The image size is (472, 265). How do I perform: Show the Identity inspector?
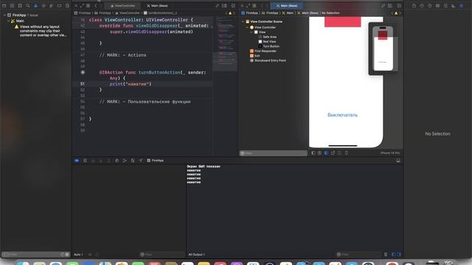coord(437,6)
